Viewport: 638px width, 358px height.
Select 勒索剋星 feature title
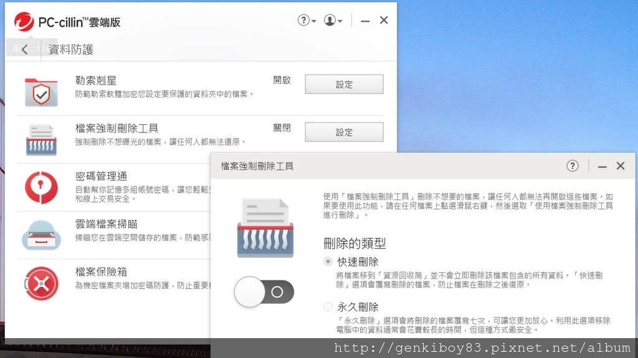(95, 80)
